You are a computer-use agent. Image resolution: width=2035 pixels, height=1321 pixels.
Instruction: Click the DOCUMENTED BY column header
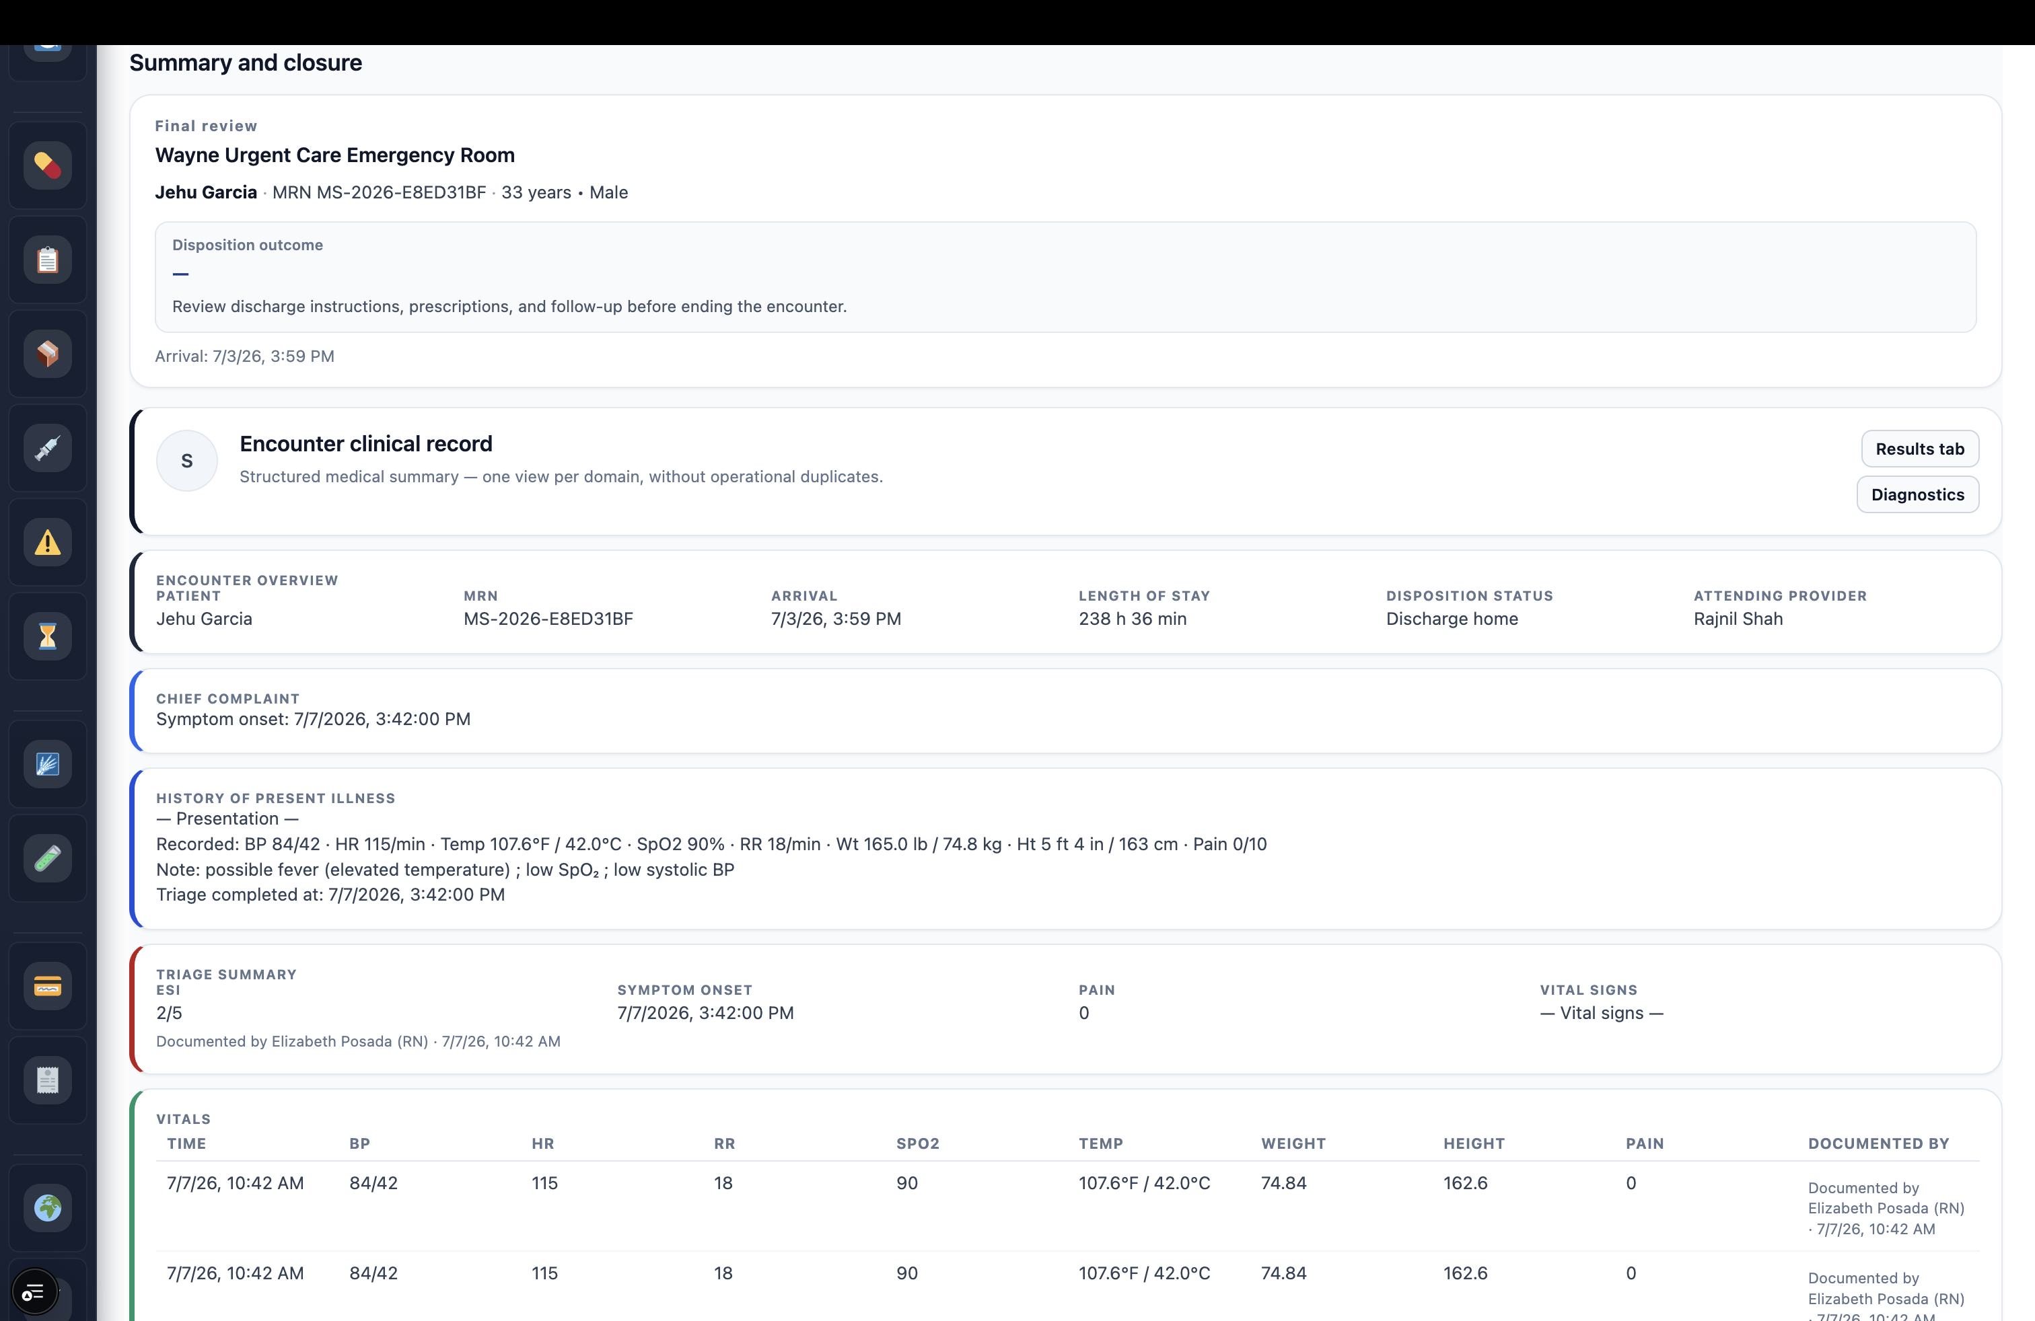point(1878,1143)
